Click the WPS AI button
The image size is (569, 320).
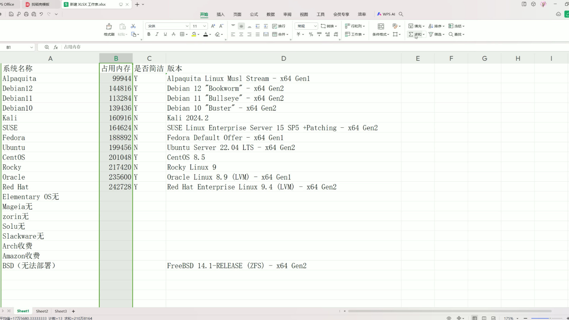coord(386,14)
